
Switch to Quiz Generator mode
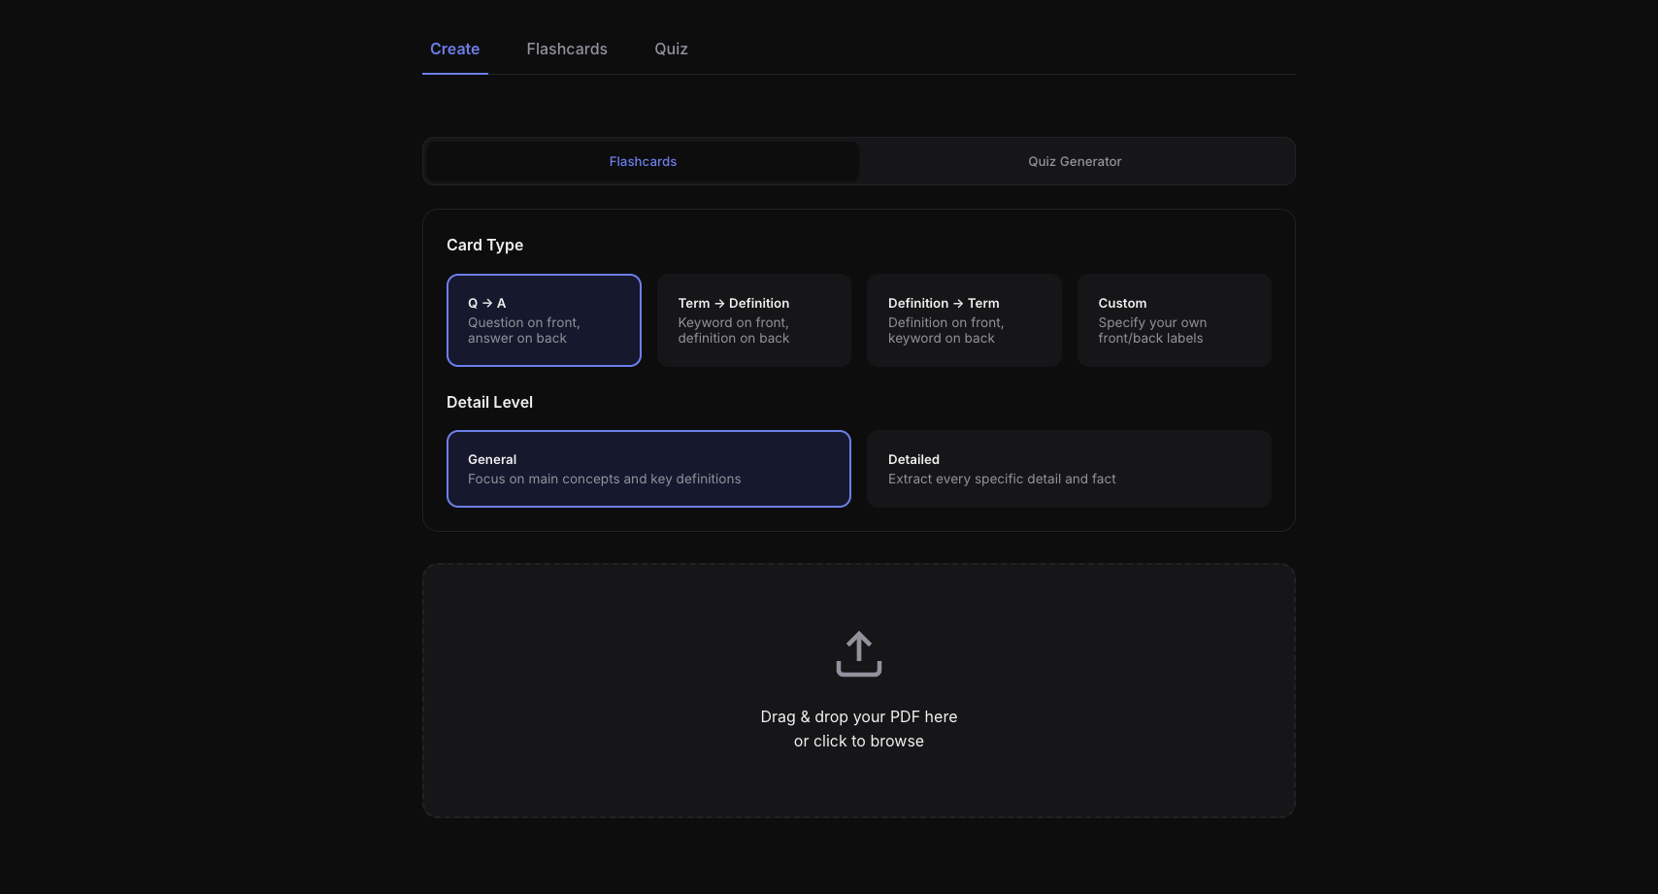1075,161
